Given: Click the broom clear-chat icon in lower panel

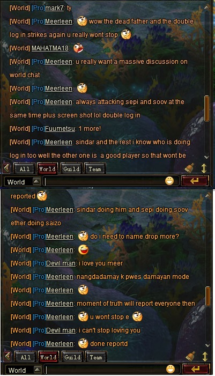Looking at the screenshot, I should click(x=190, y=356).
